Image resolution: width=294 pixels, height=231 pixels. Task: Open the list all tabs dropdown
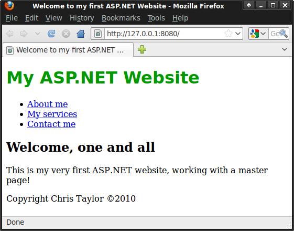click(x=285, y=49)
